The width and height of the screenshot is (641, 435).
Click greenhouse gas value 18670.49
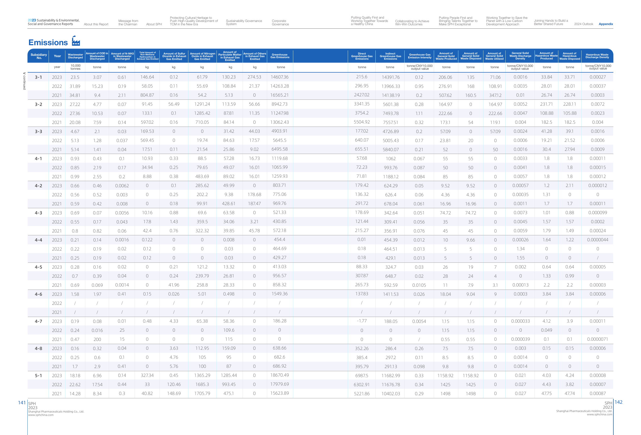tap(279, 375)
